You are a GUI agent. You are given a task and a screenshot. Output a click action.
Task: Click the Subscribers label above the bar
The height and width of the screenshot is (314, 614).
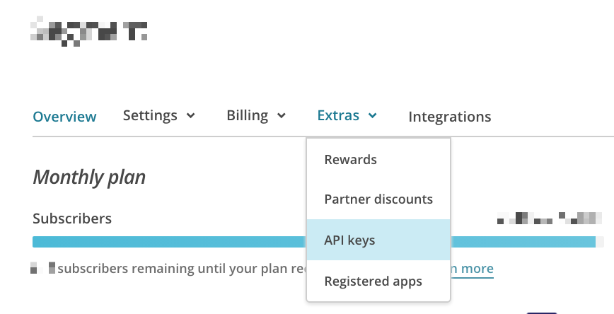click(72, 219)
